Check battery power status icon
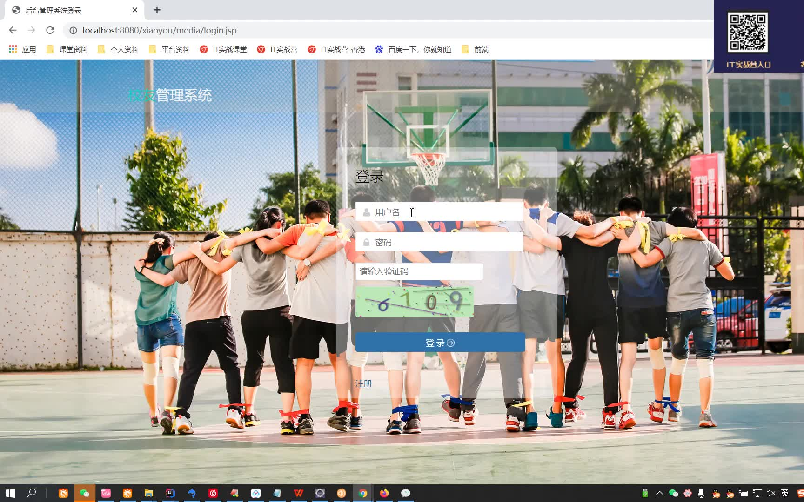804x502 pixels. 744,493
